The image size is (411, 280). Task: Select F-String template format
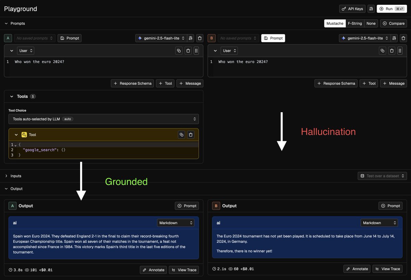354,23
